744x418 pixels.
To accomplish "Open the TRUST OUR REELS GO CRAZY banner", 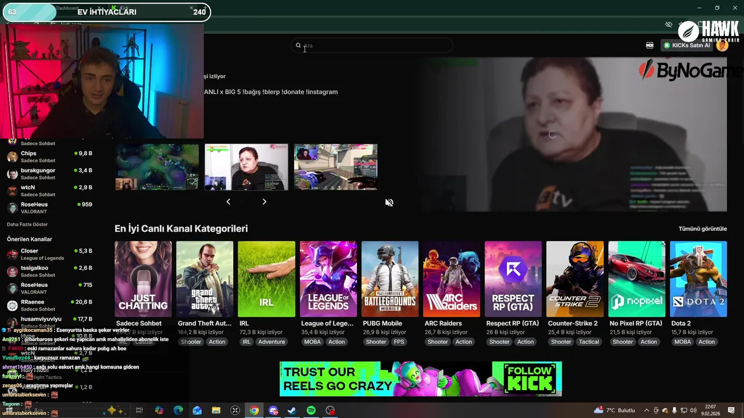I will [421, 379].
